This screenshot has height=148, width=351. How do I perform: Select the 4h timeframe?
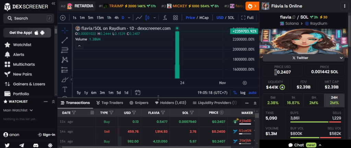point(117,18)
